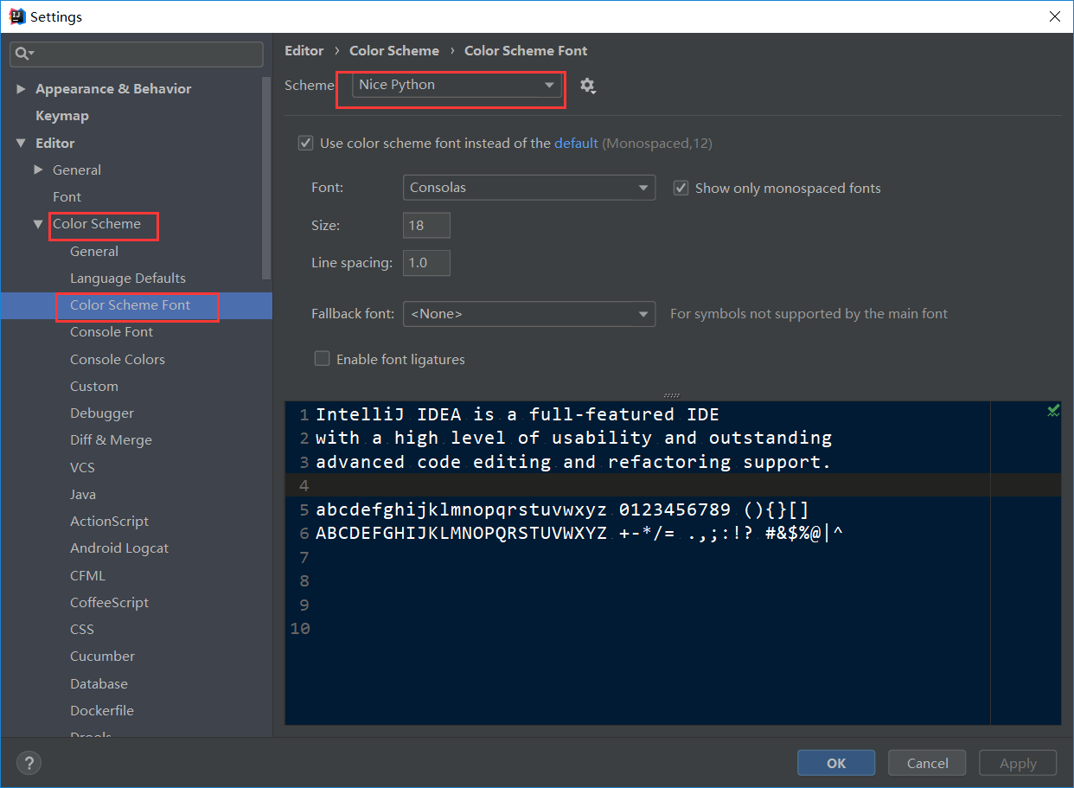This screenshot has width=1074, height=788.
Task: Select Font under Editor
Action: [x=67, y=197]
